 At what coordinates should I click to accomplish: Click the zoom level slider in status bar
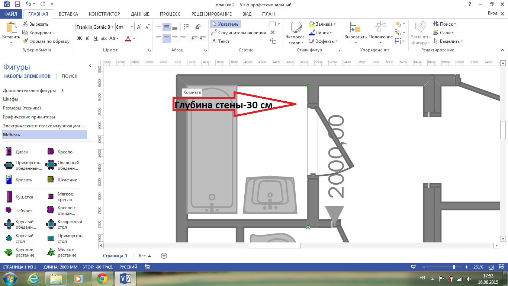pos(454,267)
